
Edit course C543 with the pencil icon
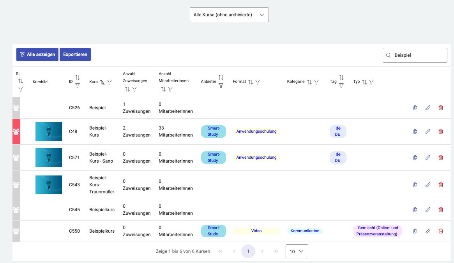click(x=428, y=185)
